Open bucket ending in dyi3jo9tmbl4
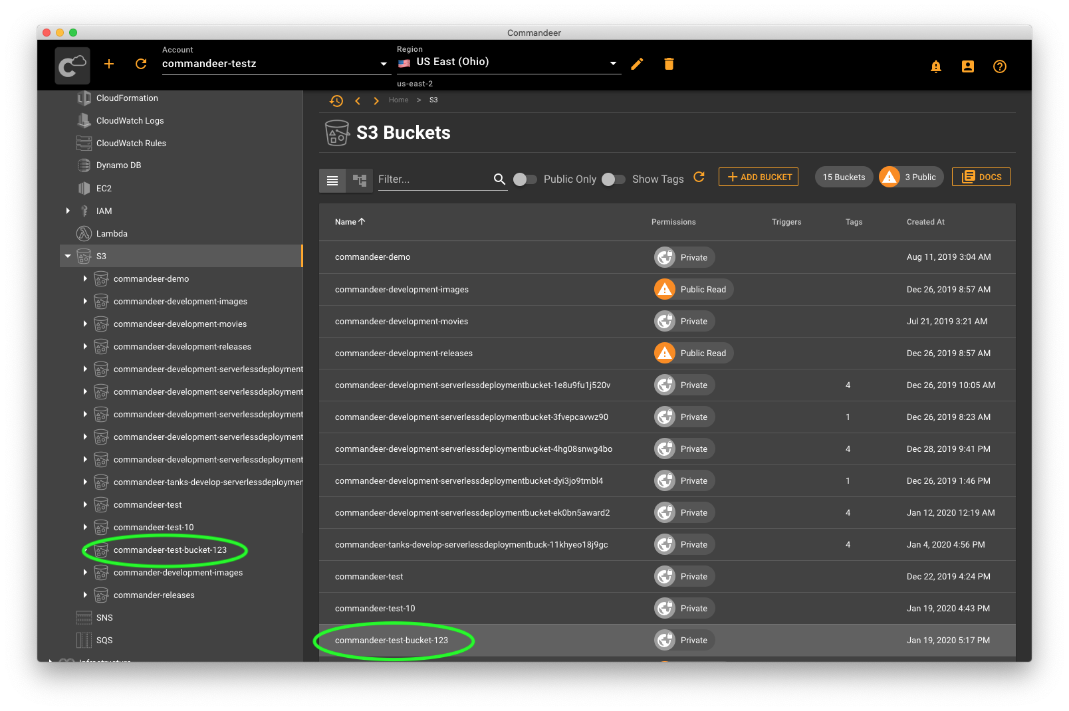The image size is (1069, 711). (x=667, y=481)
